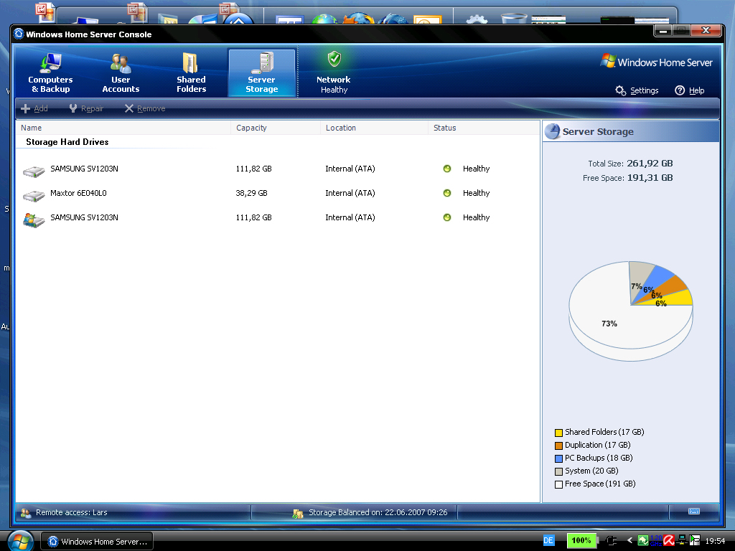The width and height of the screenshot is (735, 551).
Task: Click the red Avira antivirus tray icon
Action: (669, 541)
